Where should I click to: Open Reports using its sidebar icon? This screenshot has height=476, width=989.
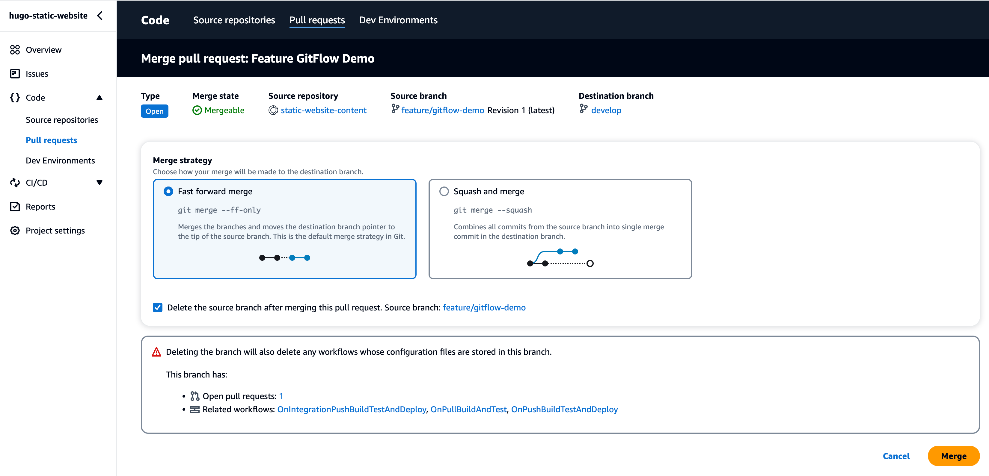click(x=15, y=206)
